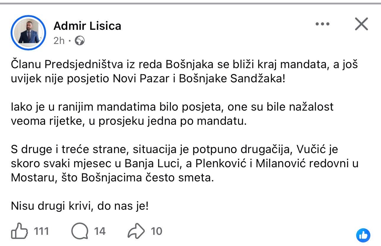Click the gray bar at top edge

190,4
